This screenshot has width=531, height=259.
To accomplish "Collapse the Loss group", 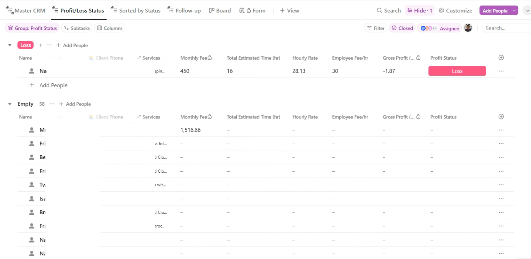I will coord(10,45).
